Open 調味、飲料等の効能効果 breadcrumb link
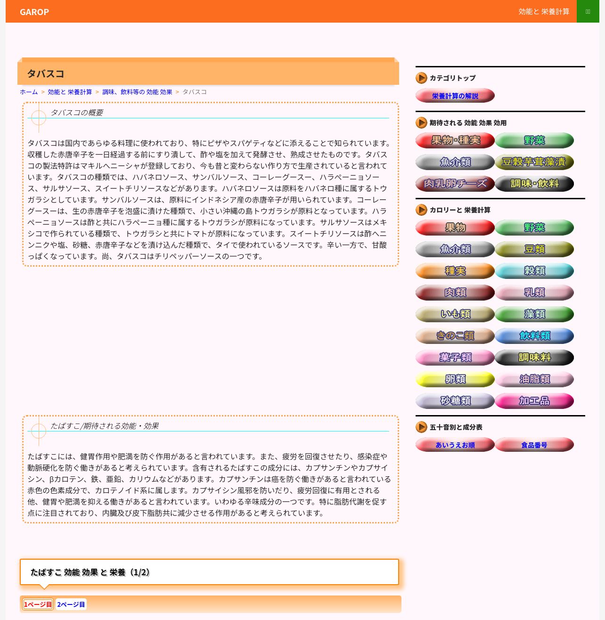The image size is (605, 620). click(x=137, y=92)
